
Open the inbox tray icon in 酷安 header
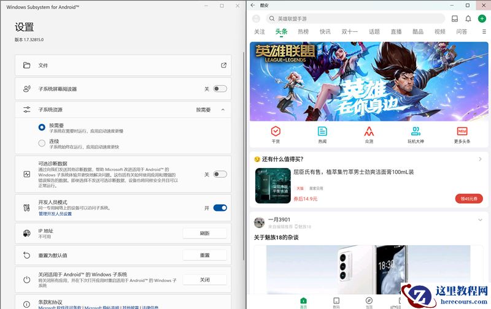(x=454, y=19)
